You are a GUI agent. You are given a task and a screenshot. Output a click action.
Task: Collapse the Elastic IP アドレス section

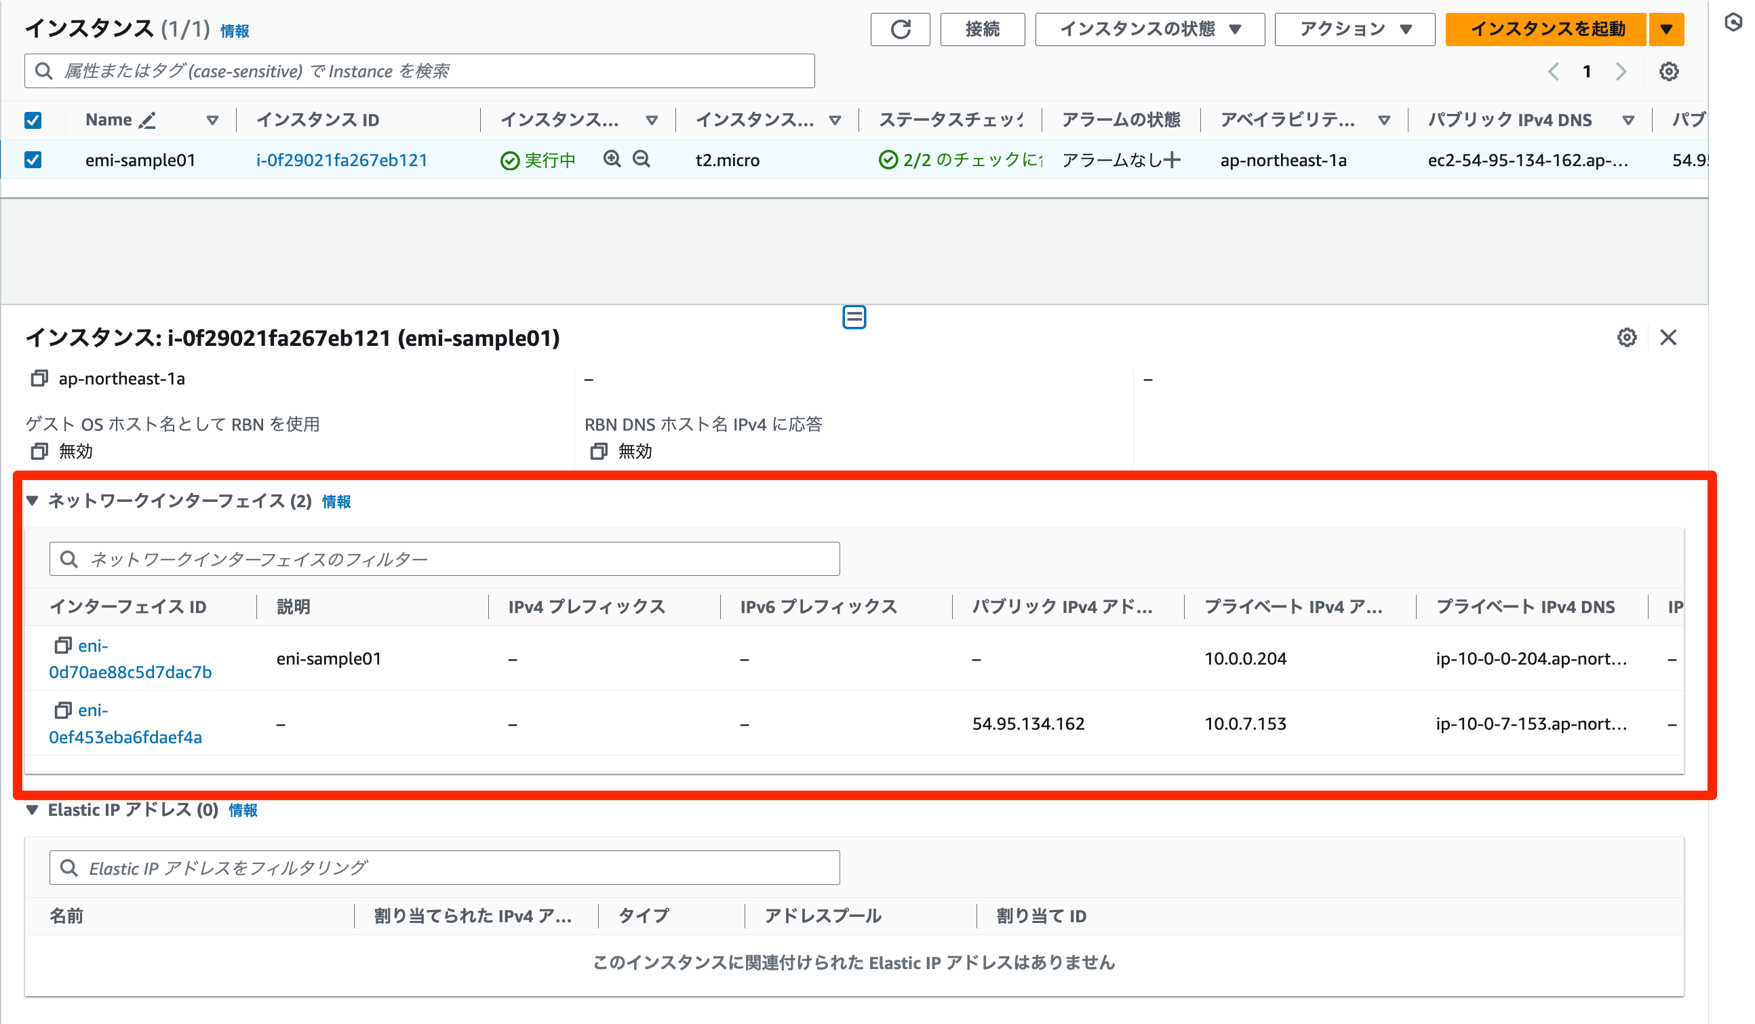(x=32, y=810)
